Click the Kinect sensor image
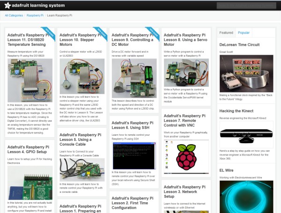The image size is (281, 213). [x=246, y=135]
